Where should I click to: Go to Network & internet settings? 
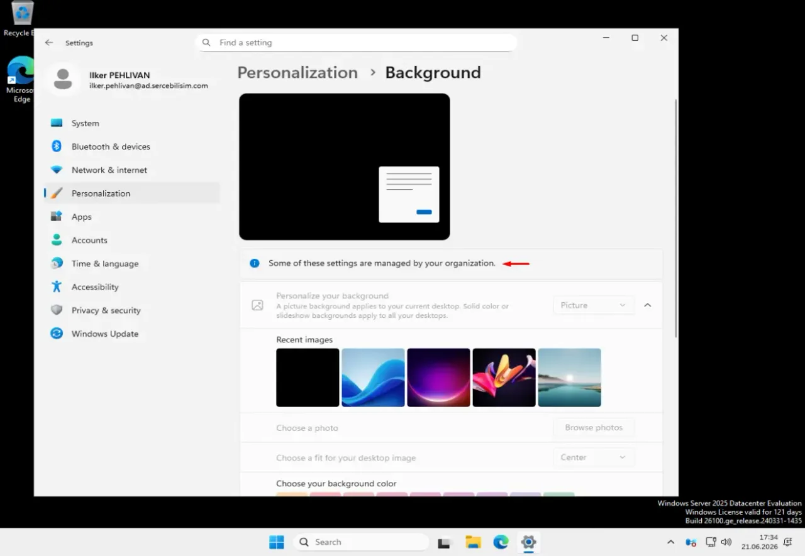tap(132, 170)
